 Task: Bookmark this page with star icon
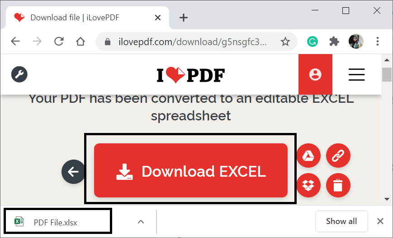(x=285, y=42)
